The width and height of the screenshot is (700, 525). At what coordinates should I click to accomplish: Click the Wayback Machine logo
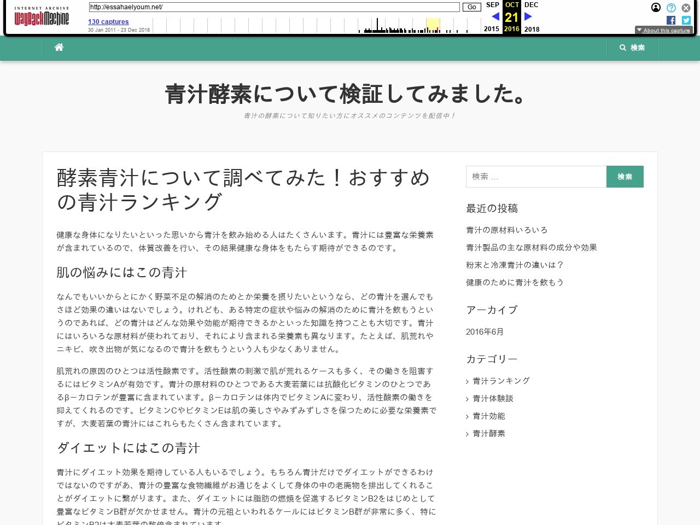[x=42, y=17]
